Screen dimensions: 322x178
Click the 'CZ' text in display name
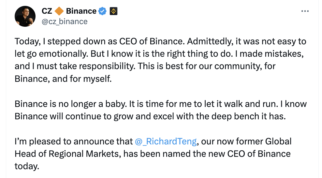click(x=47, y=11)
